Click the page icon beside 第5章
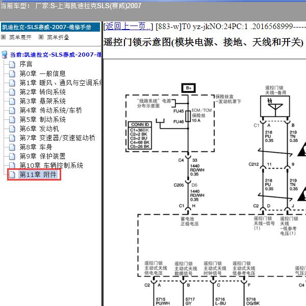 12,119
